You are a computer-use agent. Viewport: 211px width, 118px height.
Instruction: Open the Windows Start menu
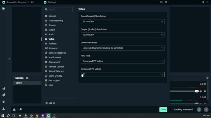coord(3,115)
